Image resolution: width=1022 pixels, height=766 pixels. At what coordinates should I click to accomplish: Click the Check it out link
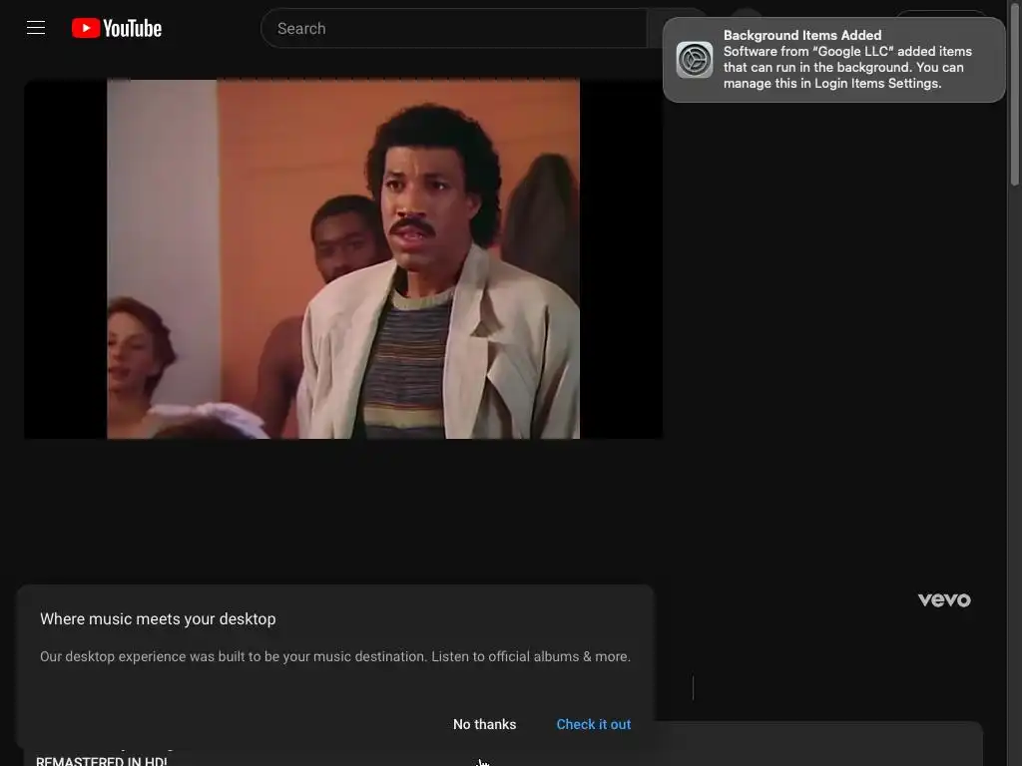coord(593,724)
